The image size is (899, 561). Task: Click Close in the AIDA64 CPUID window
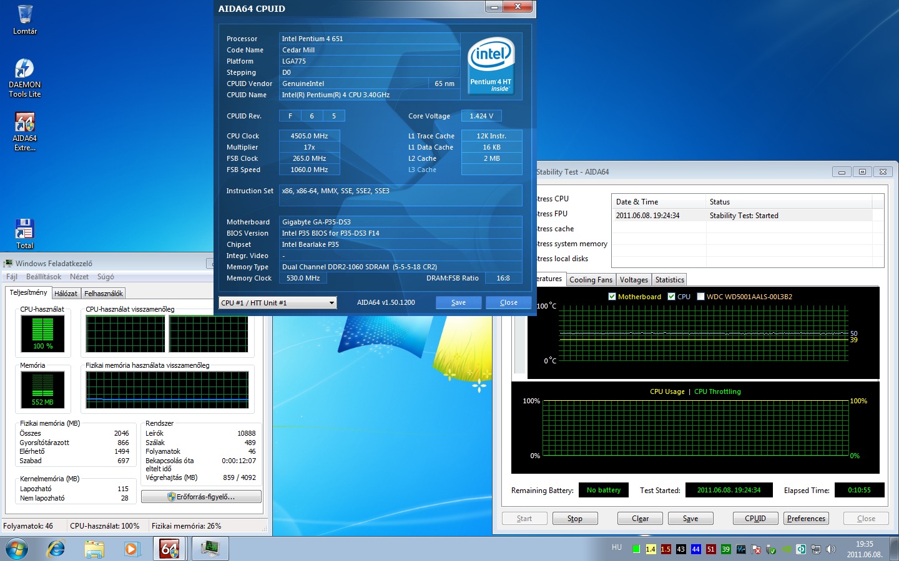(509, 302)
